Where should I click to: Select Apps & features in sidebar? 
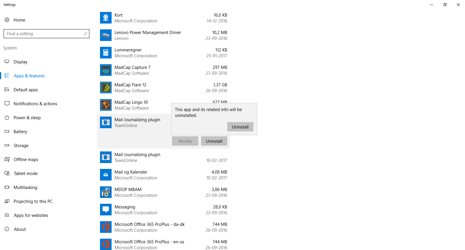click(46, 76)
